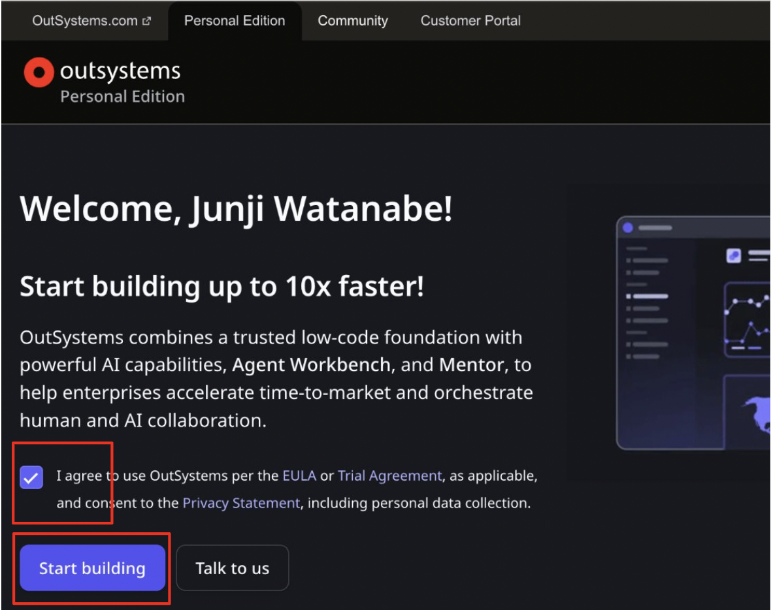Image resolution: width=771 pixels, height=610 pixels.
Task: Switch to the Community tab
Action: point(352,20)
